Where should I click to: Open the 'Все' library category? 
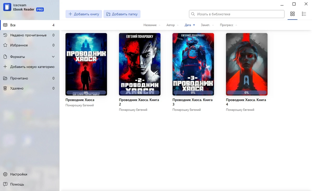pyautogui.click(x=30, y=25)
